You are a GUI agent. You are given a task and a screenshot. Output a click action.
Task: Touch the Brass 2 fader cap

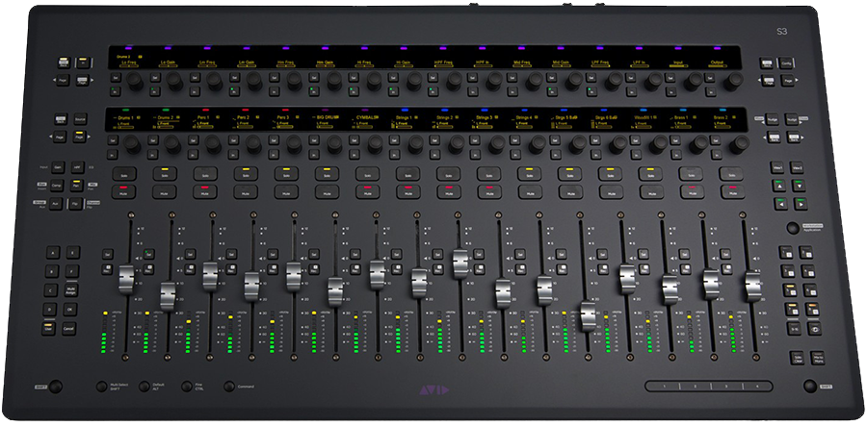753,287
